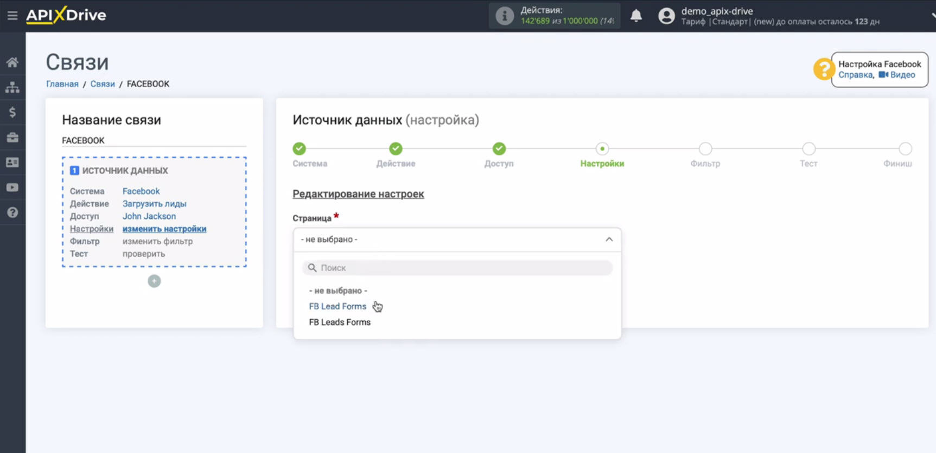Edit the connection name FACEBOOK field
The image size is (936, 453).
click(x=154, y=140)
